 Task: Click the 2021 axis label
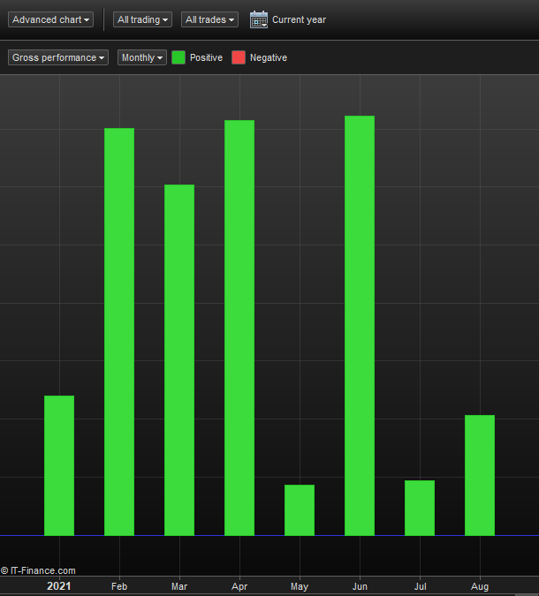coord(59,586)
